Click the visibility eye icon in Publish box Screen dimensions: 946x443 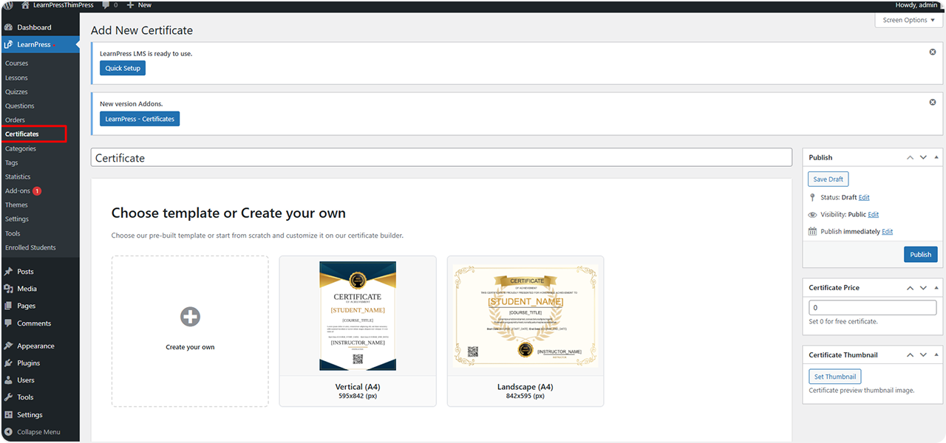pos(813,215)
